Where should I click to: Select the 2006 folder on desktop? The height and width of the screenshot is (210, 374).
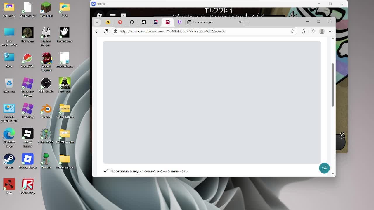pos(65,10)
